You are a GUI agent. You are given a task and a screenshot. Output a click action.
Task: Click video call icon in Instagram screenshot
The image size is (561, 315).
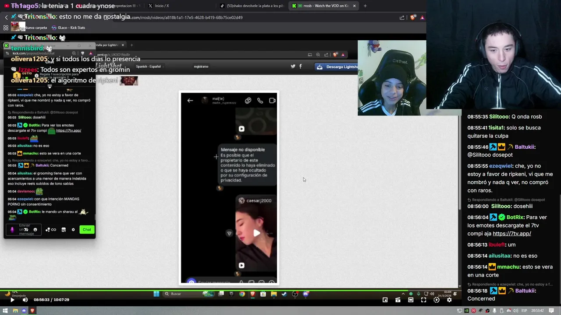click(272, 101)
